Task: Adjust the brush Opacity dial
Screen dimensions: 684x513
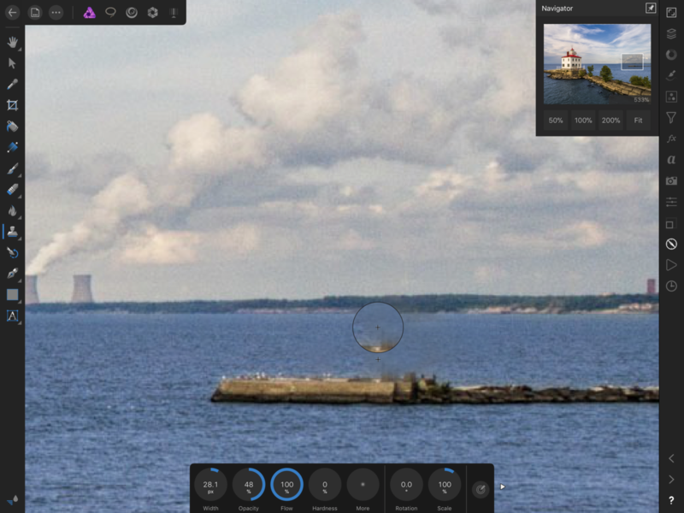Action: click(x=249, y=485)
